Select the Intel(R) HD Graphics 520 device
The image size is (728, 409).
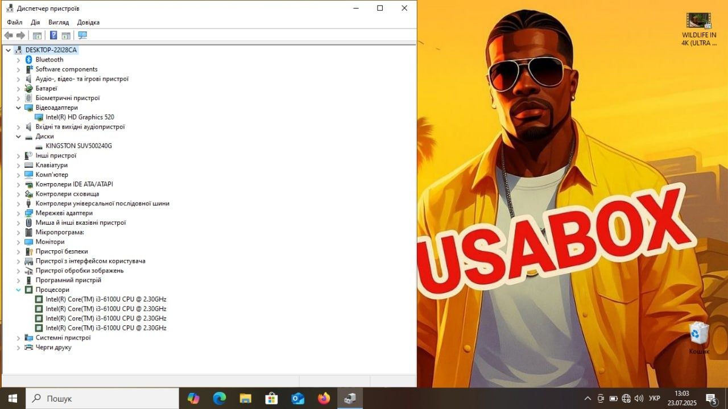pos(80,117)
